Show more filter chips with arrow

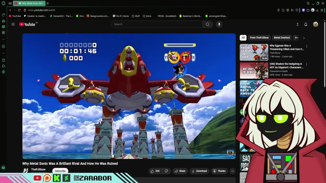pos(304,38)
